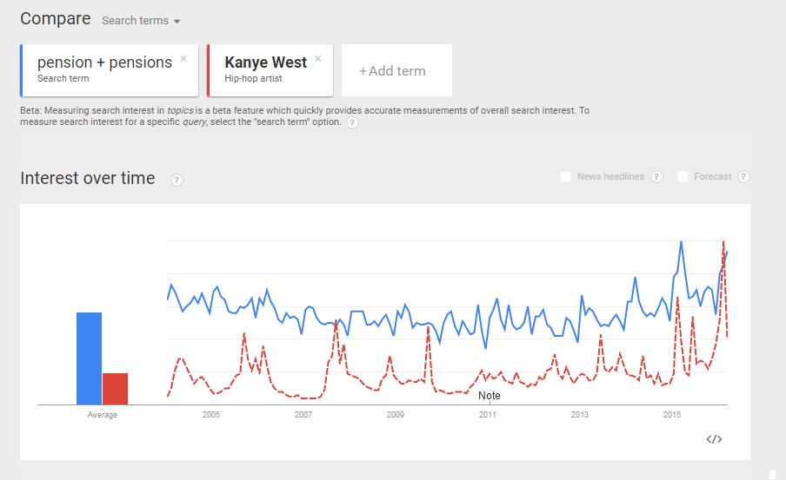Open the Search terms dropdown
The height and width of the screenshot is (480, 786).
click(x=141, y=21)
